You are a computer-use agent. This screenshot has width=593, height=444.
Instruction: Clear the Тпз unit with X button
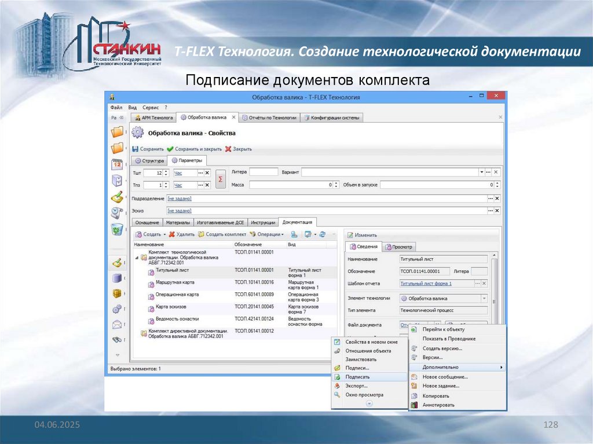tap(207, 185)
